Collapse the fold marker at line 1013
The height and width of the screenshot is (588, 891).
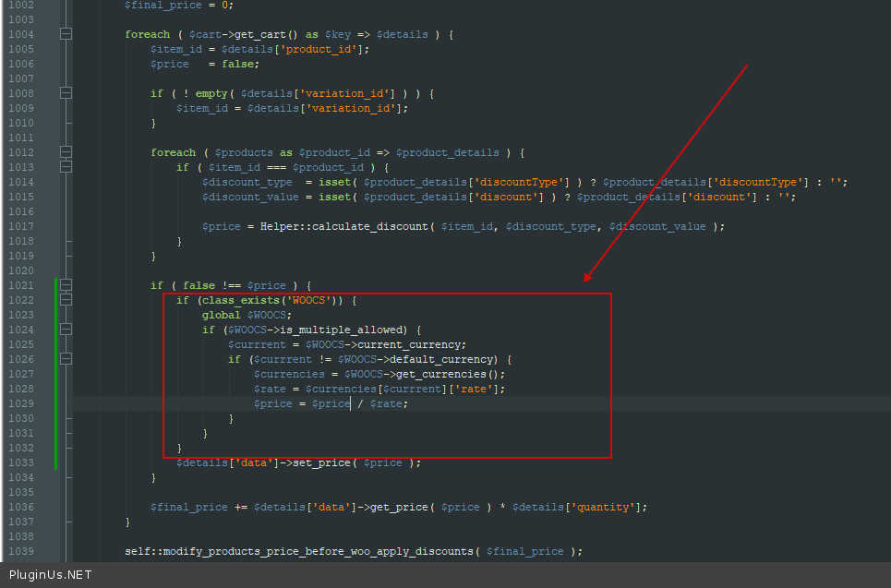(66, 167)
